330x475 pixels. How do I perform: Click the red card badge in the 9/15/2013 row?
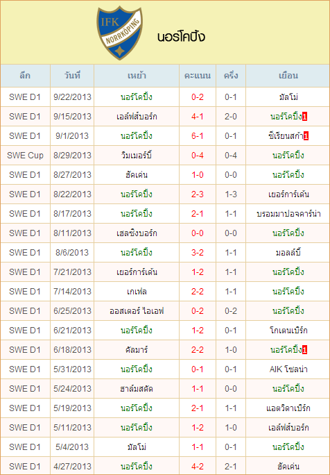(x=304, y=117)
